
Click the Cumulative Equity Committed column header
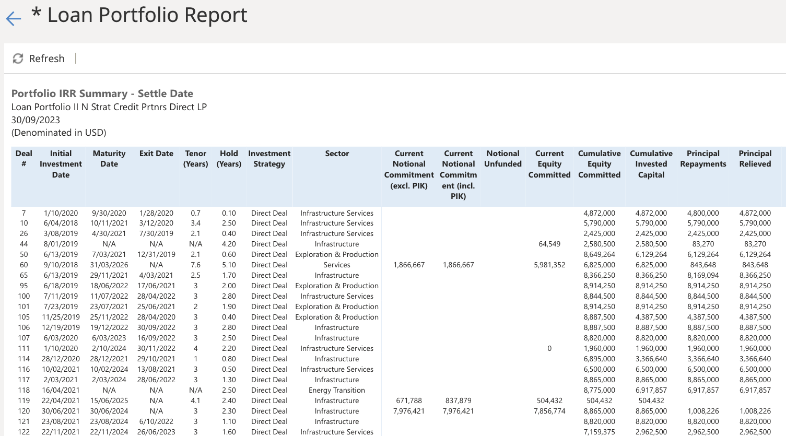pyautogui.click(x=600, y=164)
